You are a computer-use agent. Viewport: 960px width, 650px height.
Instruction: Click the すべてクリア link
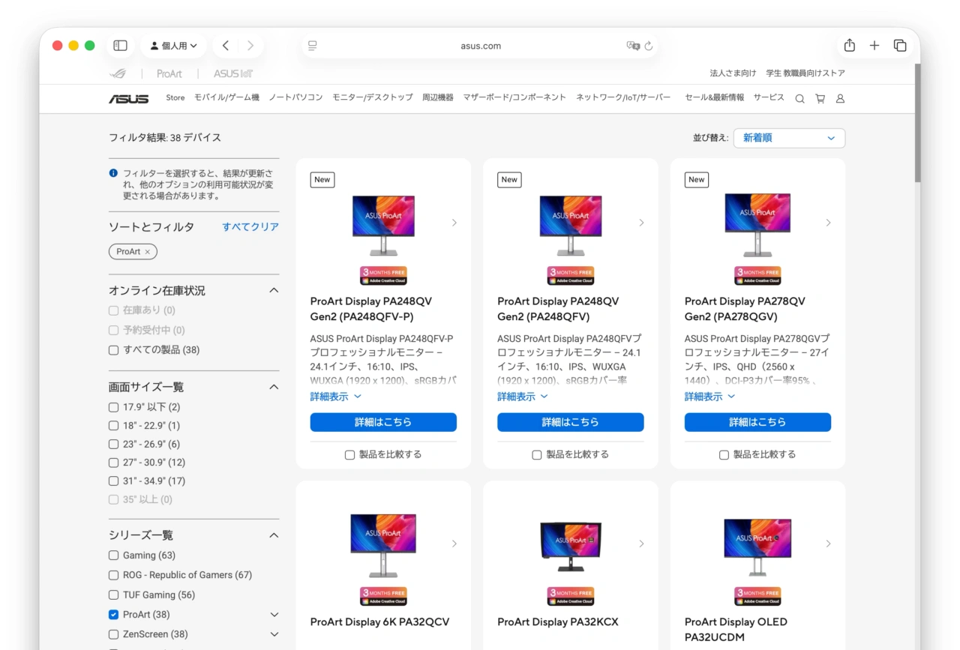point(250,226)
